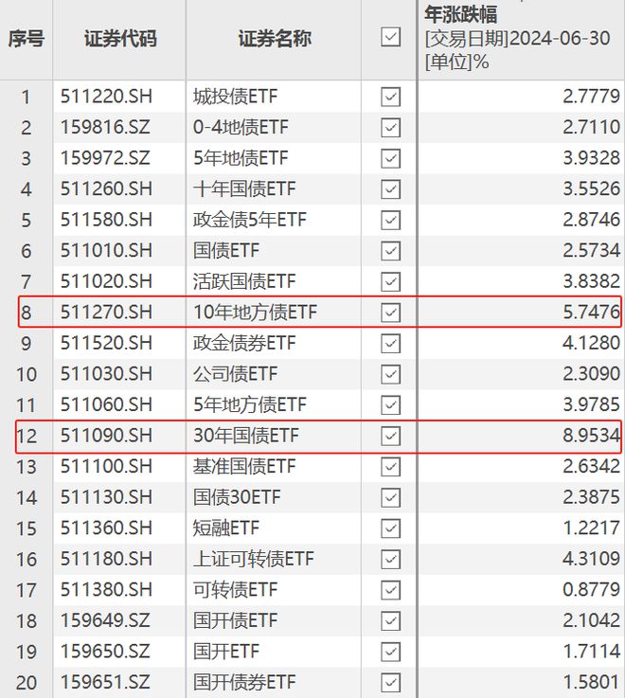625x698 pixels.
Task: Sort by the 年涨跌幅 column header
Action: (461, 14)
